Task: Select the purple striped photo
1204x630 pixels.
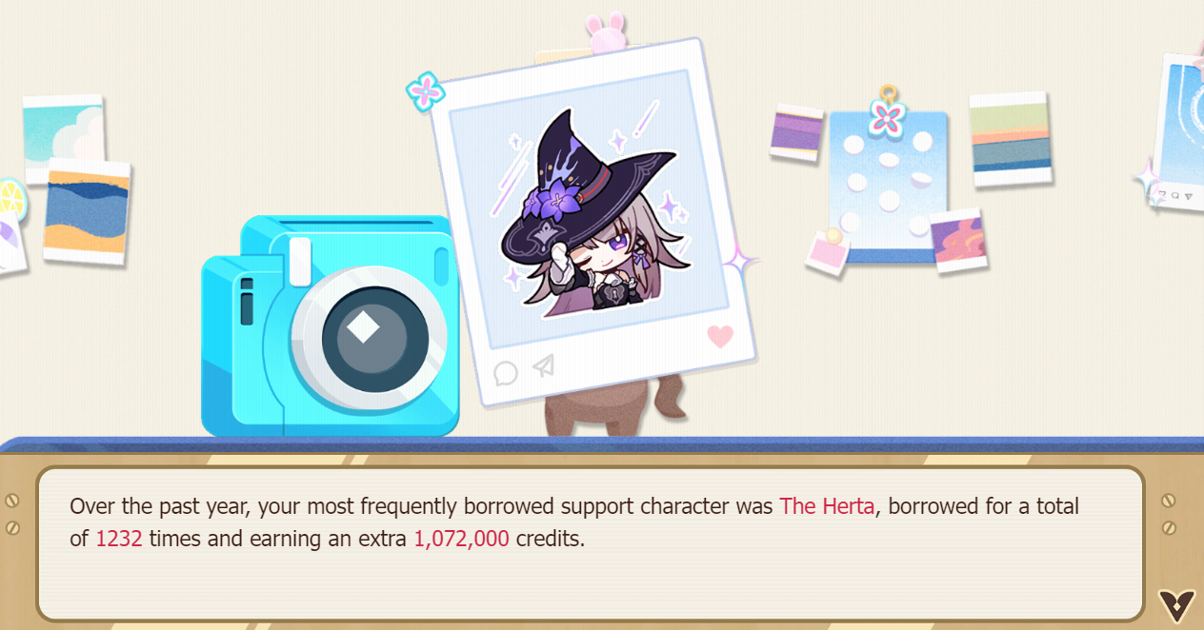Action: pos(796,132)
